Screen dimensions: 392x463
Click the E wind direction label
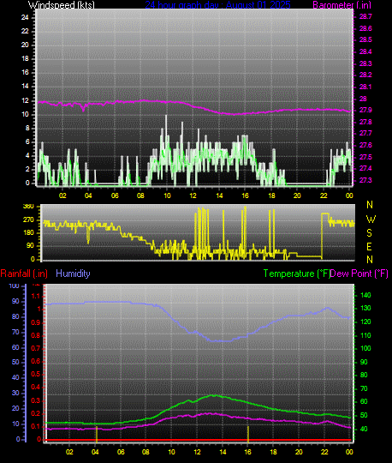pyautogui.click(x=369, y=247)
